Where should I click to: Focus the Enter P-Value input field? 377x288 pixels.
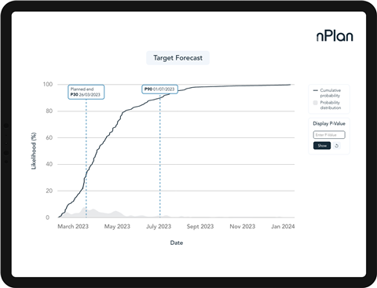[329, 135]
